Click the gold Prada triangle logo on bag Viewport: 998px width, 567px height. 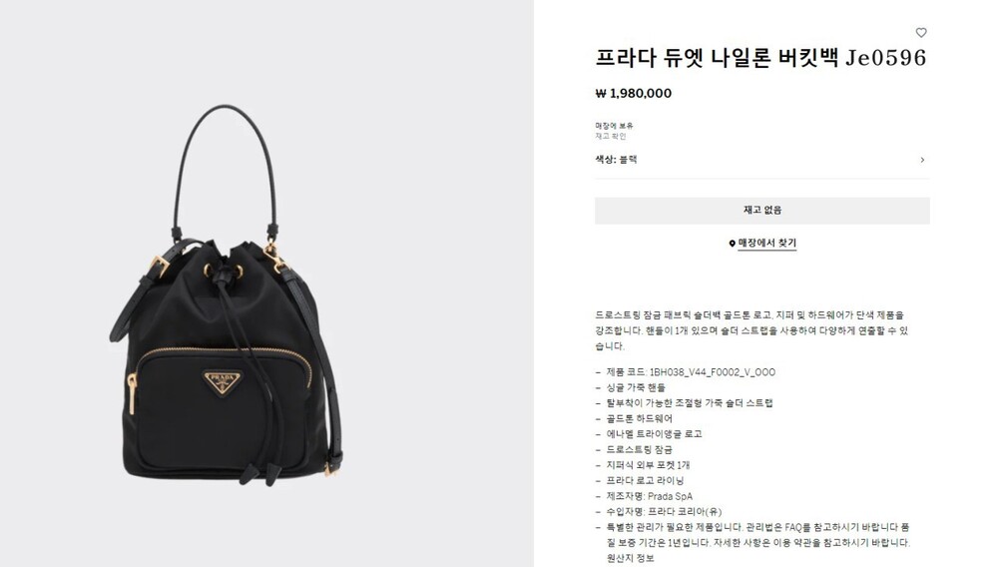click(x=223, y=381)
